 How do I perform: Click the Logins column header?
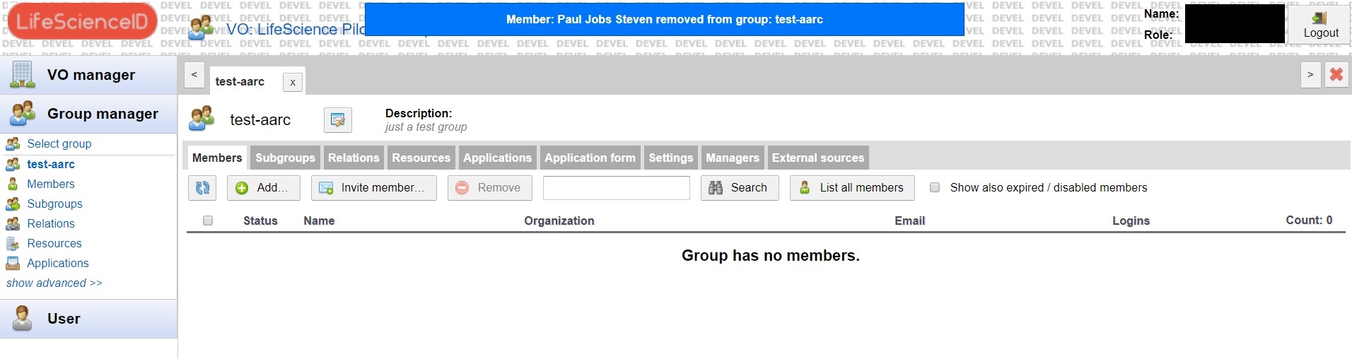1131,220
